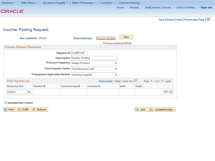Sort by SetID column header

[x=122, y=86]
